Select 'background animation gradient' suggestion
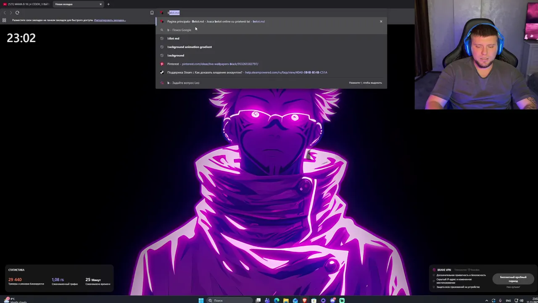 [x=271, y=47]
